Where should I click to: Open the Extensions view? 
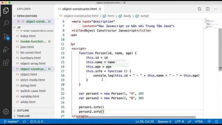pyautogui.click(x=6, y=62)
